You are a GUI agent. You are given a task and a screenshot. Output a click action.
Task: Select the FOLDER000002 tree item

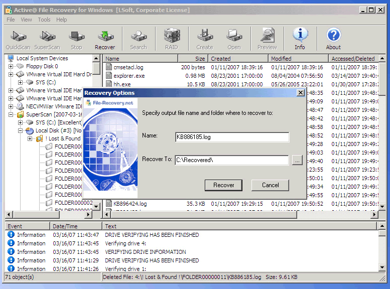(73, 203)
